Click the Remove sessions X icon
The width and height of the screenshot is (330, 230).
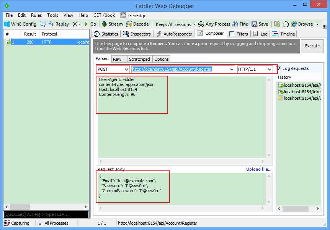(x=75, y=24)
